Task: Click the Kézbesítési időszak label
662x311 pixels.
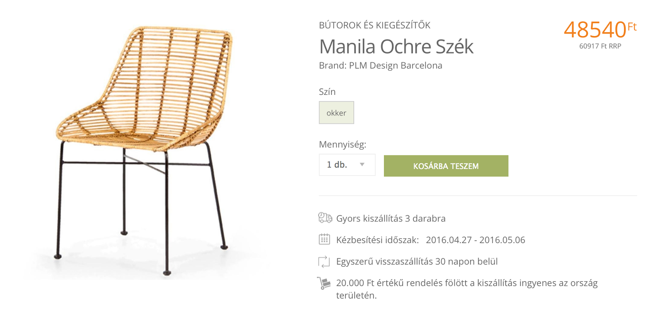Action: coord(377,240)
